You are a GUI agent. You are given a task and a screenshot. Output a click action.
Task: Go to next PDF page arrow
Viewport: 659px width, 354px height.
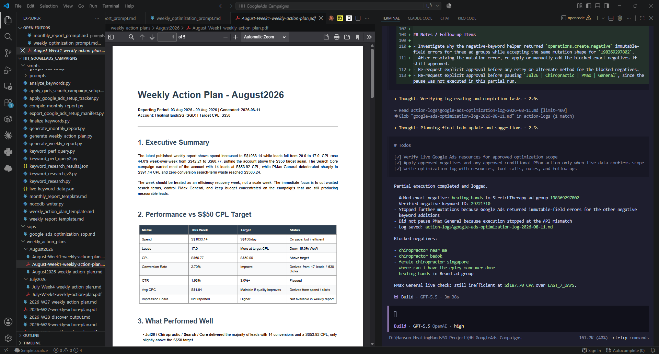[152, 37]
